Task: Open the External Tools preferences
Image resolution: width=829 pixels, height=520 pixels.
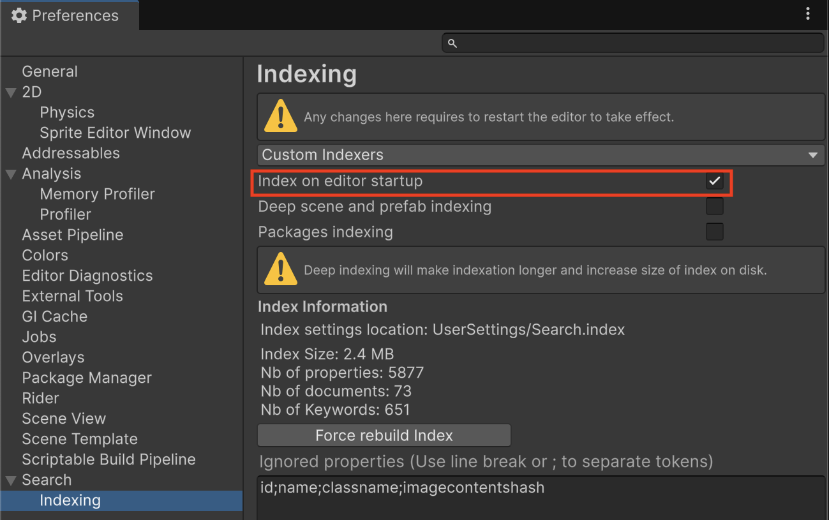Action: coord(72,295)
